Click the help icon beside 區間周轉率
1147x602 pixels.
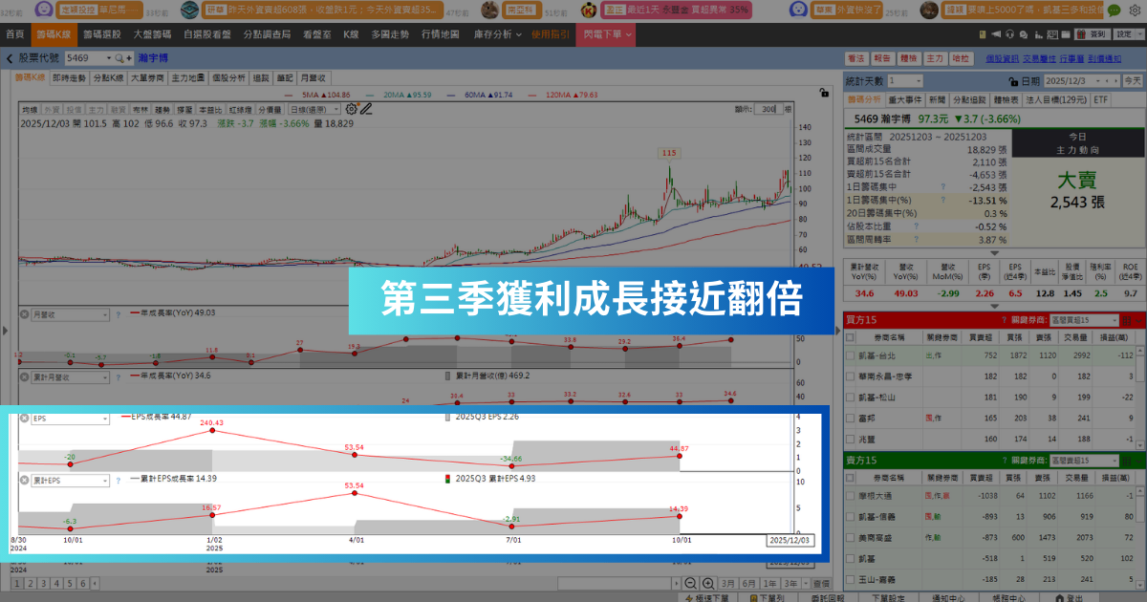pos(916,240)
